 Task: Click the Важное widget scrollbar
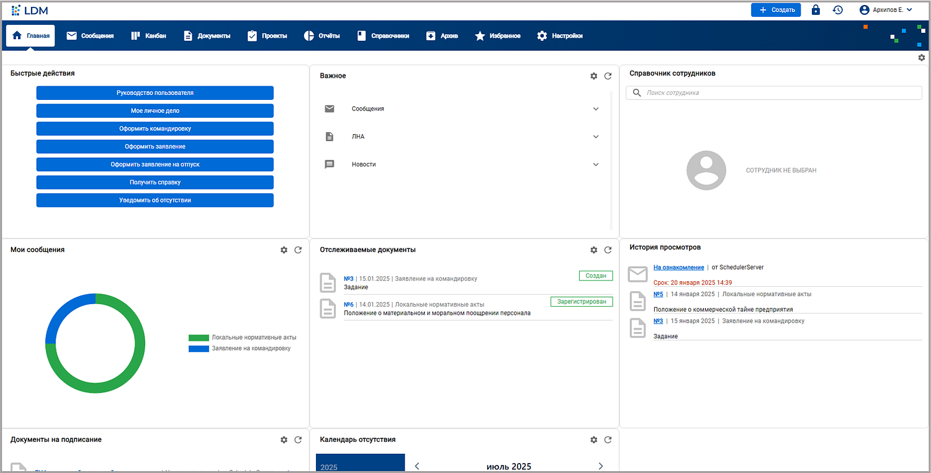click(x=611, y=160)
